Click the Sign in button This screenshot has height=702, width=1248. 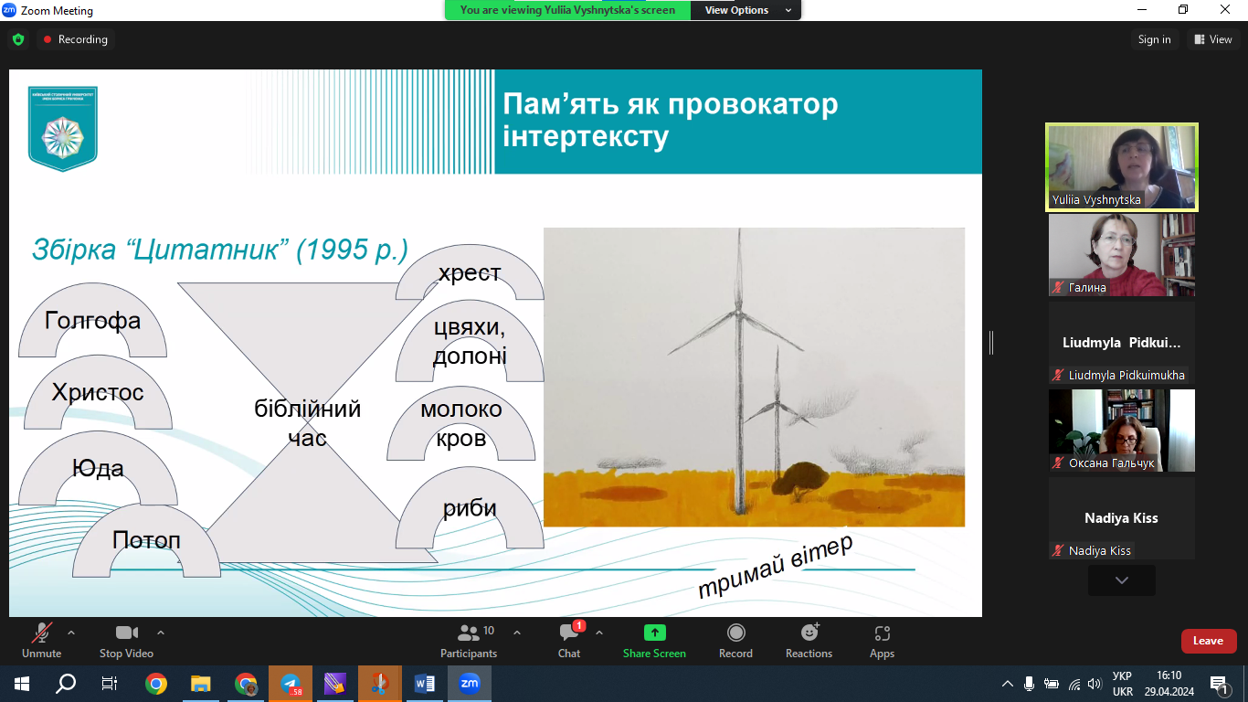(x=1154, y=39)
